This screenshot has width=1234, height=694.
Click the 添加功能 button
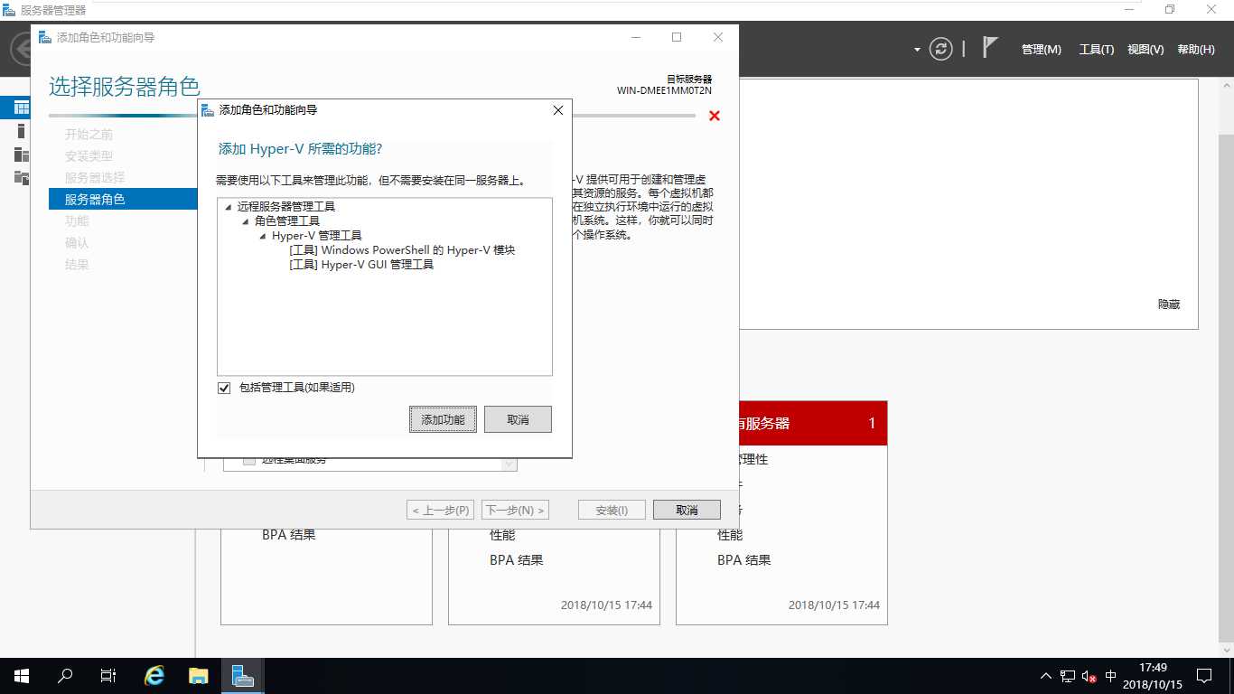tap(443, 419)
